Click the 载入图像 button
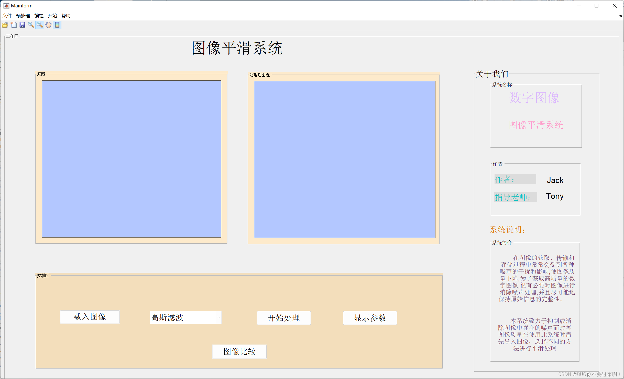The height and width of the screenshot is (379, 624). (90, 317)
